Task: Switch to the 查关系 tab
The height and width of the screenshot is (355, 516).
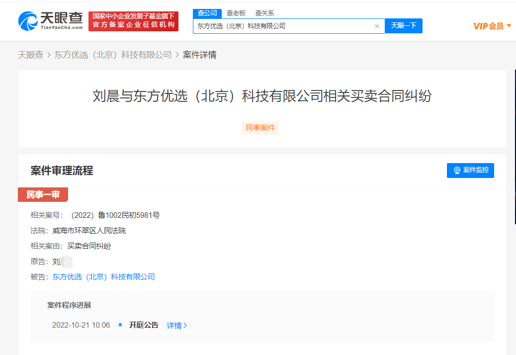Action: click(x=264, y=12)
